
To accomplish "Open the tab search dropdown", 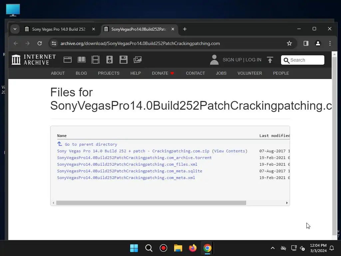I will (x=15, y=29).
